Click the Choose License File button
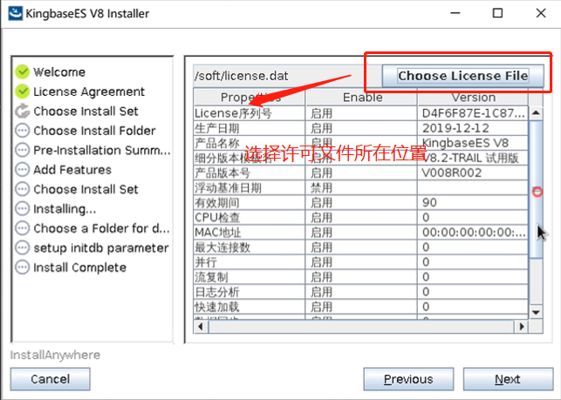This screenshot has height=400, width=561. (x=463, y=76)
